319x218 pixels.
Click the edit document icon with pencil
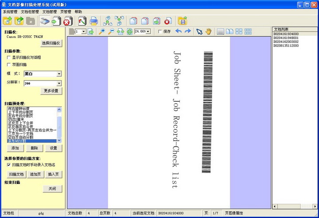coord(82,21)
